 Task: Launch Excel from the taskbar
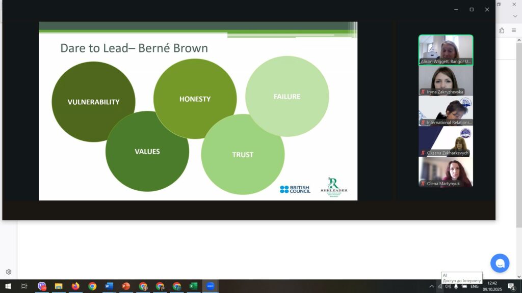click(x=193, y=286)
